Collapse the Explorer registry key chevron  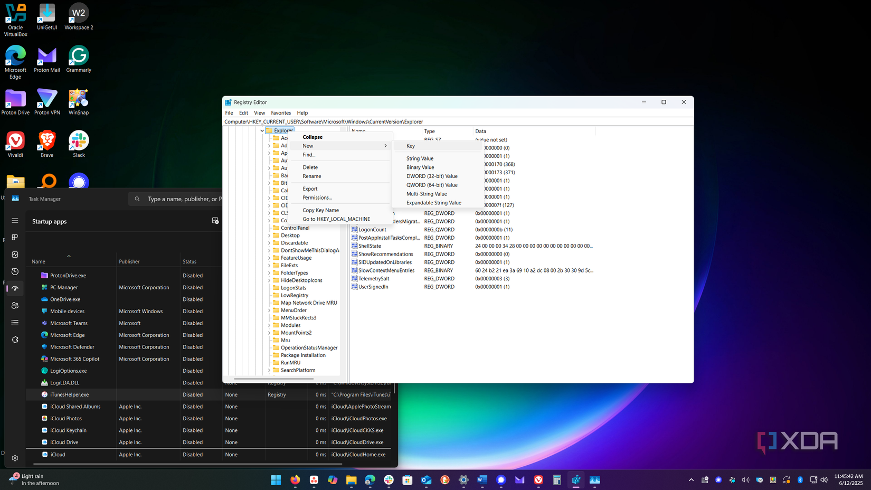262,130
